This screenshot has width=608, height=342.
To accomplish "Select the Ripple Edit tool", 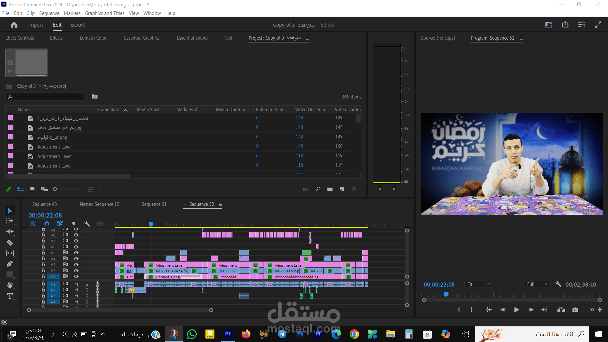I will (x=10, y=232).
